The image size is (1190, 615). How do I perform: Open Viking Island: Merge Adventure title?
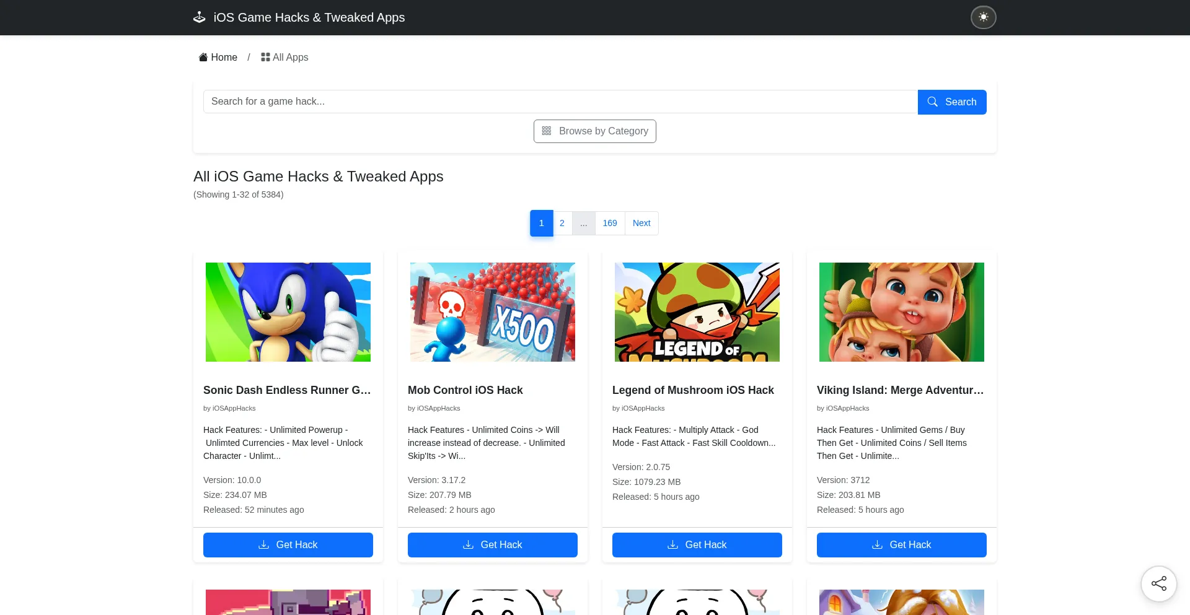(x=901, y=390)
